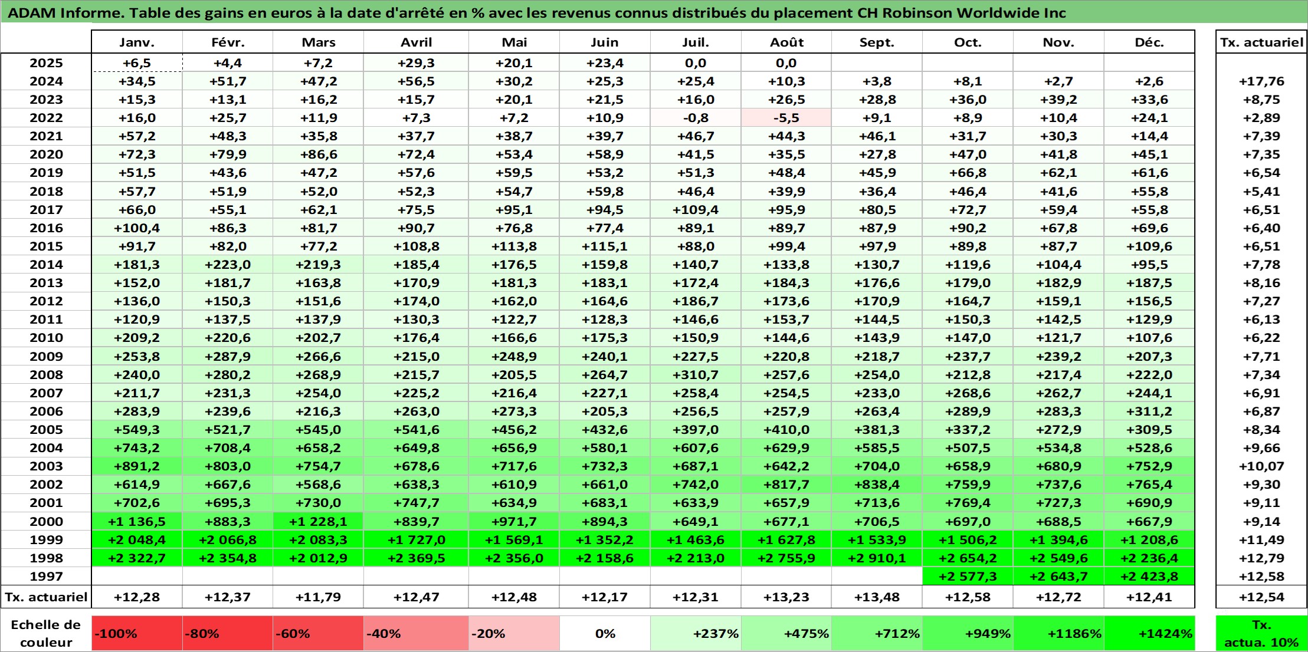1308x652 pixels.
Task: Select the +2,6 cell in Déc. 2024
Action: pyautogui.click(x=1149, y=81)
